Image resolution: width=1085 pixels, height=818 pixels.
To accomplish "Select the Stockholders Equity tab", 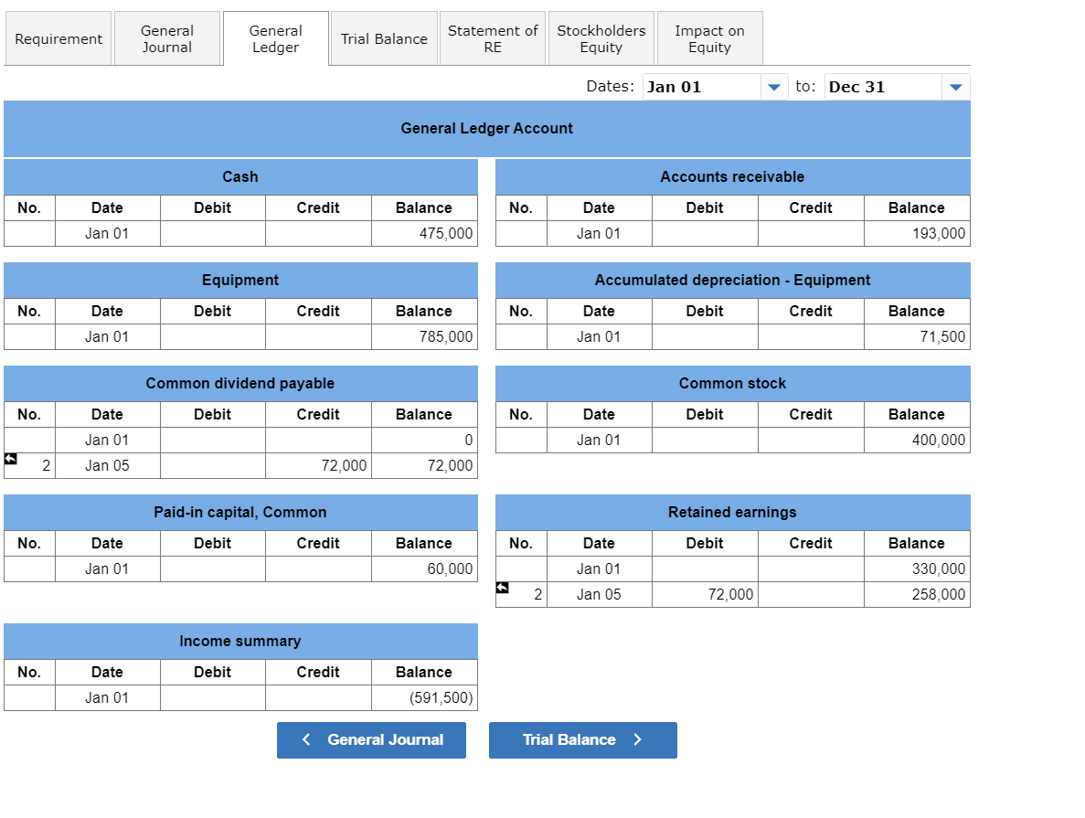I will (x=601, y=37).
